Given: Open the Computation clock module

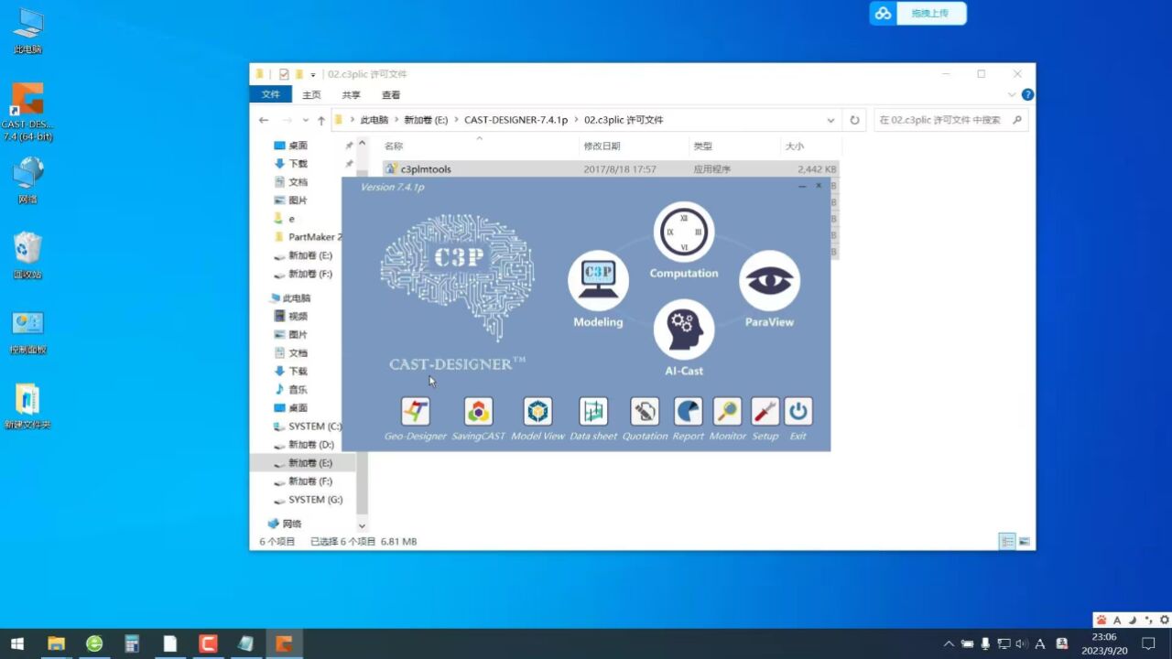Looking at the screenshot, I should 684,232.
